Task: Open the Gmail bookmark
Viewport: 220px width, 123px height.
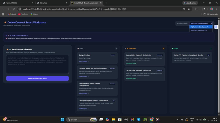Action: pos(12,14)
